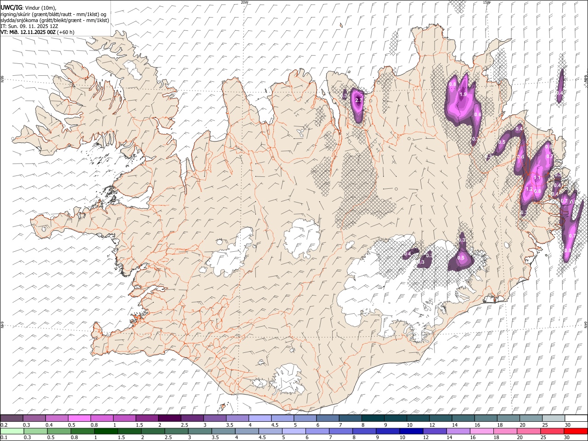588x441 pixels.
Task: Click the '15W' longitude label
Action: [486, 2]
